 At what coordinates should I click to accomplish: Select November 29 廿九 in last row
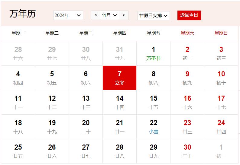153,151
